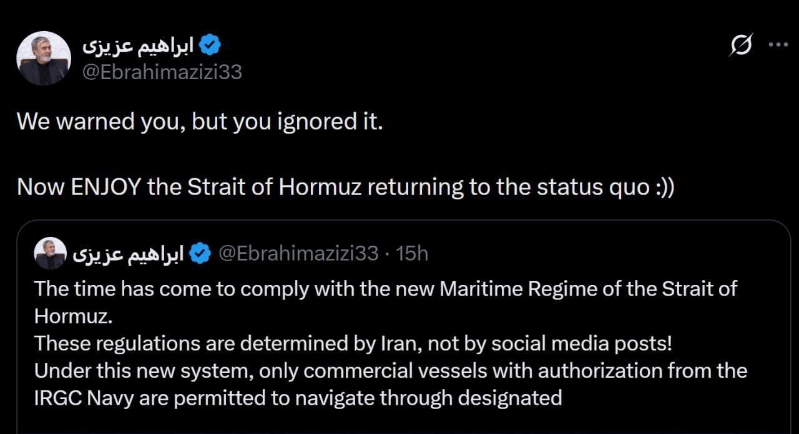Click @Ebrahimazizi33 handle in quoted post header

pyautogui.click(x=298, y=253)
